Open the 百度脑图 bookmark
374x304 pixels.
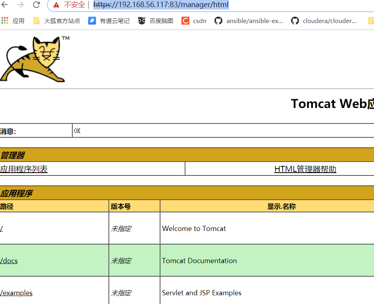point(156,21)
